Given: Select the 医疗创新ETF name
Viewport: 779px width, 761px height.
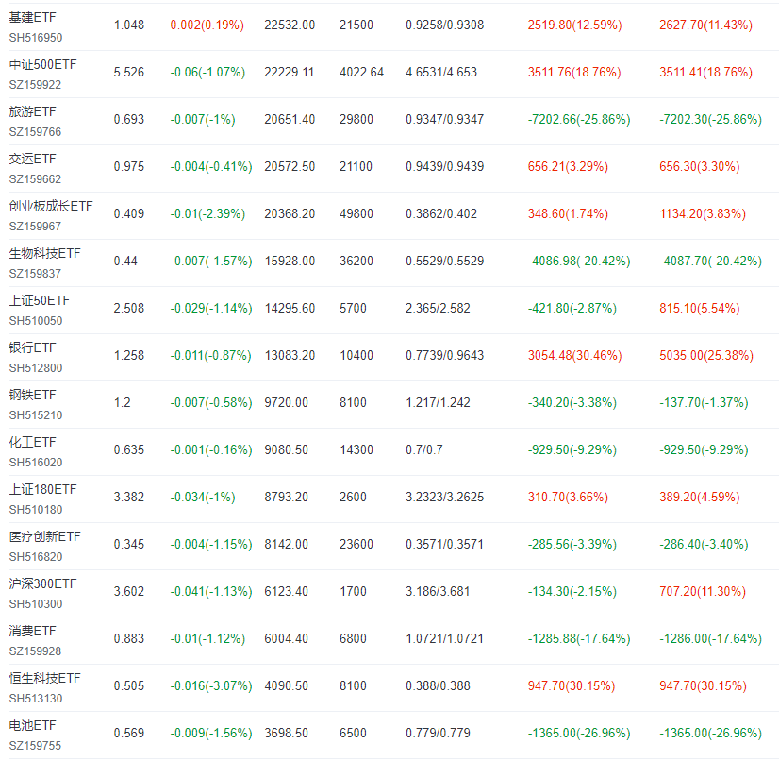Looking at the screenshot, I should click(x=44, y=536).
